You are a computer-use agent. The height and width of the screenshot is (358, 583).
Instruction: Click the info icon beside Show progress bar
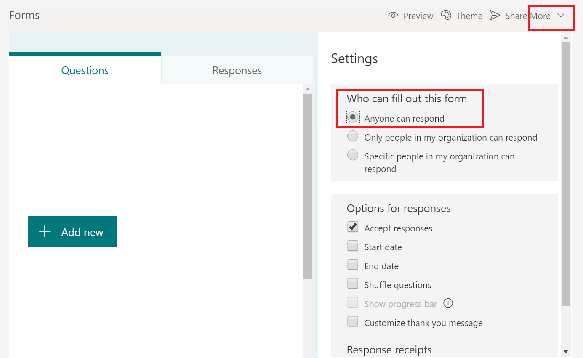448,303
